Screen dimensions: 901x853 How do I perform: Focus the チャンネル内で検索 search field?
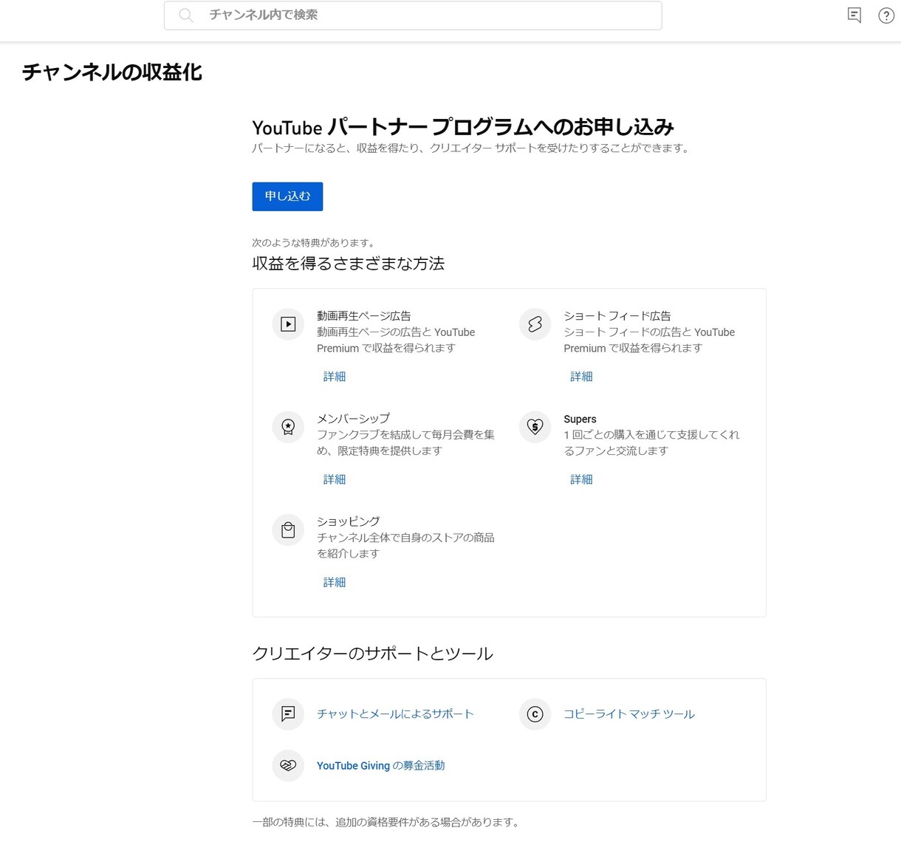click(x=413, y=16)
